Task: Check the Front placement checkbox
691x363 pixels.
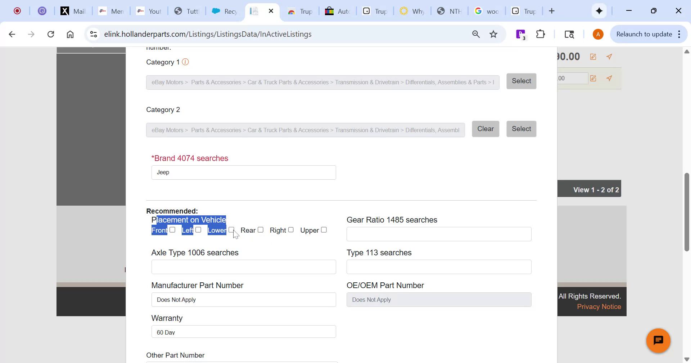Action: point(173,229)
